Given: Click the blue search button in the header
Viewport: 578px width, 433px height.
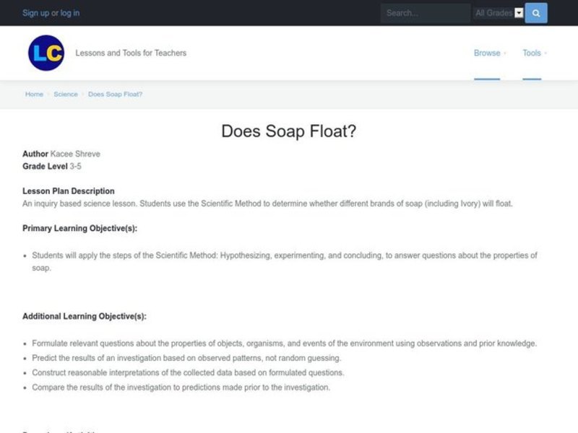Looking at the screenshot, I should [x=535, y=13].
